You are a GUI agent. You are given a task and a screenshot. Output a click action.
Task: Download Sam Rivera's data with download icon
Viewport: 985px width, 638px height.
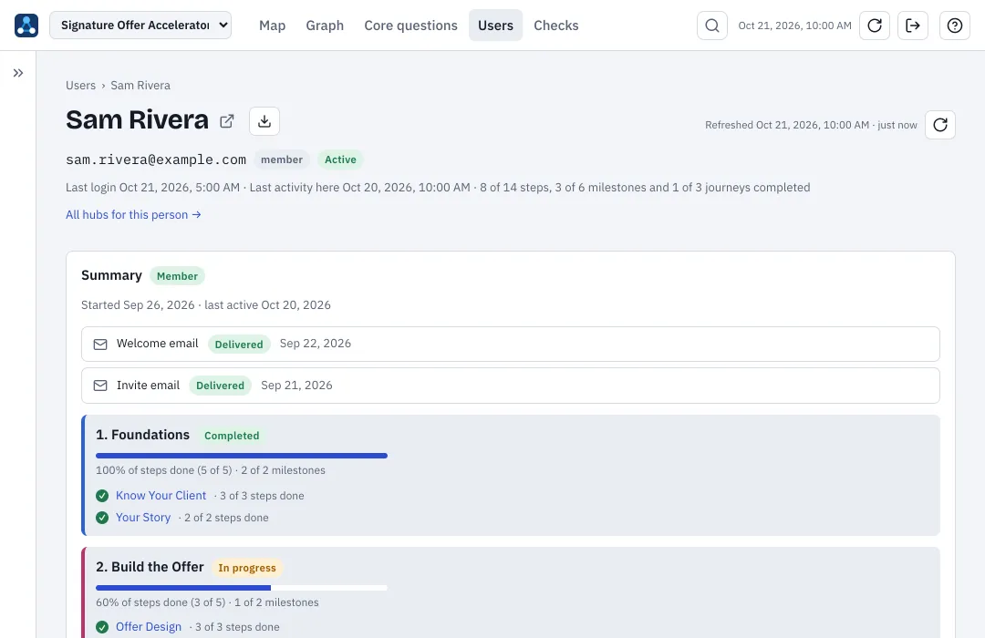tap(264, 121)
